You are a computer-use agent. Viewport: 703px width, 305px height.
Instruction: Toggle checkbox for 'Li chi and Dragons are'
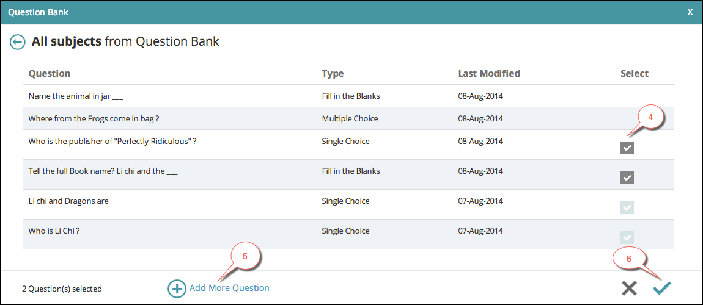tap(627, 207)
